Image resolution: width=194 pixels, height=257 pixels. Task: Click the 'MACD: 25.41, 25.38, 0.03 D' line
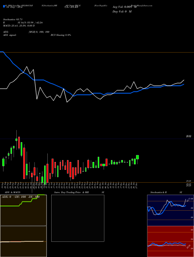tap(19, 26)
